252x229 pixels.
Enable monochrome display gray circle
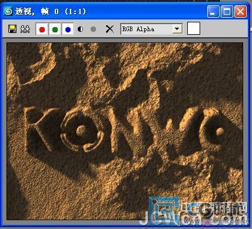pos(94,29)
